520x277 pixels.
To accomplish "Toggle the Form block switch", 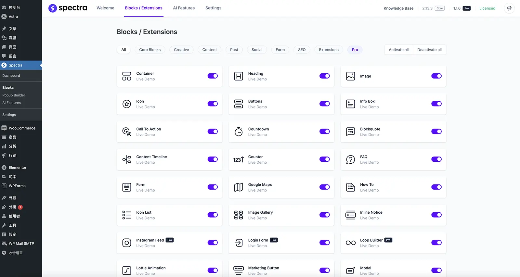I will (213, 187).
